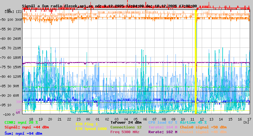
Task: Select the 'Šum: nyní -94 dBm' legend entry
Action: (23, 133)
